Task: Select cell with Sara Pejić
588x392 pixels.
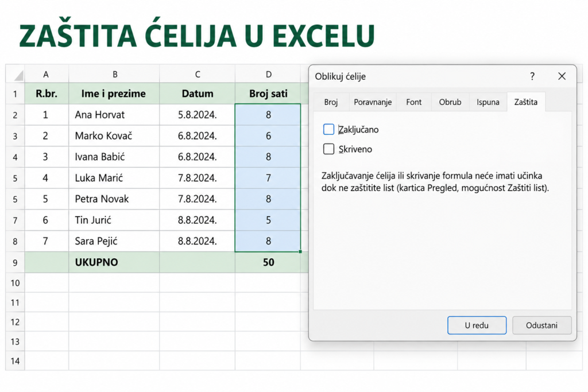Action: 114,241
